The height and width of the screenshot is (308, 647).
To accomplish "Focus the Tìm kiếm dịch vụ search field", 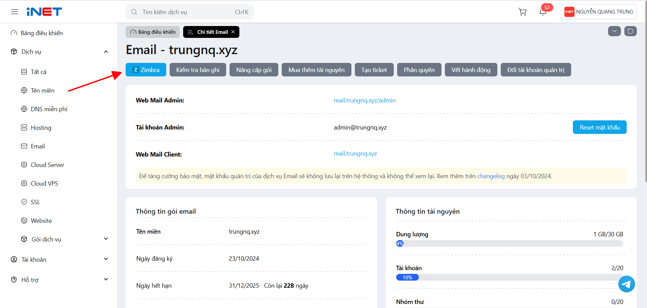I will point(190,12).
